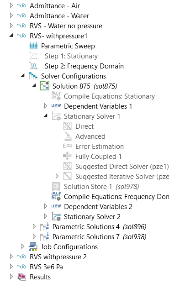Expand the Suggested Iterative Solver node
This screenshot has width=169, height=283.
coord(57,176)
